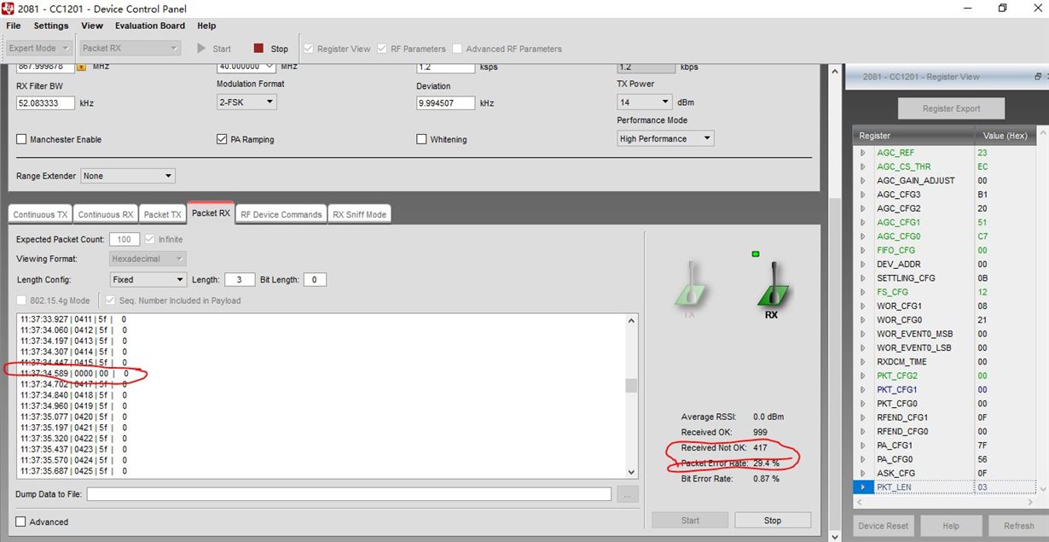Toggle the Advanced checkbox
The height and width of the screenshot is (542, 1049).
tap(20, 522)
